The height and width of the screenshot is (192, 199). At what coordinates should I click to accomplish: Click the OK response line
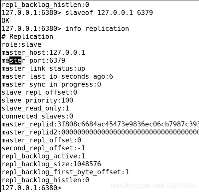point(5,21)
